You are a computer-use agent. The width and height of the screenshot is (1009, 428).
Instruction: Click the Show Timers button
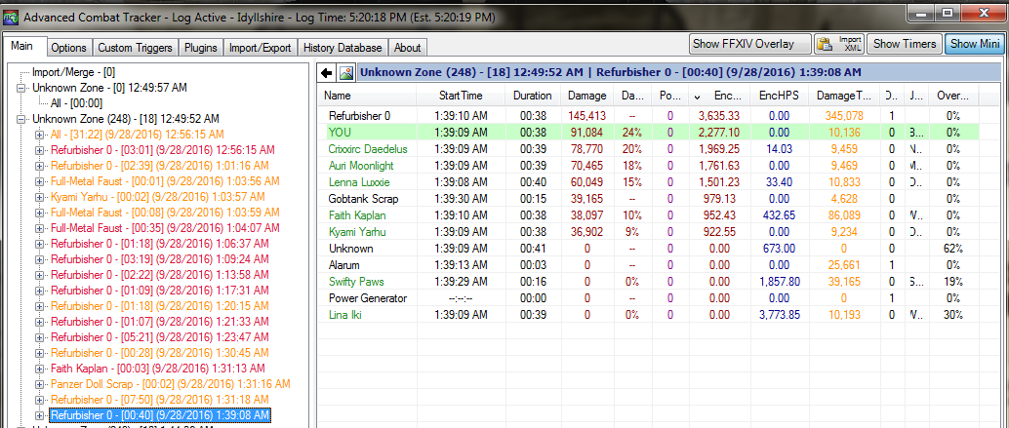[905, 44]
